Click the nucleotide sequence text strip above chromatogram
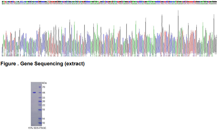The image size is (219, 130). pyautogui.click(x=109, y=3)
